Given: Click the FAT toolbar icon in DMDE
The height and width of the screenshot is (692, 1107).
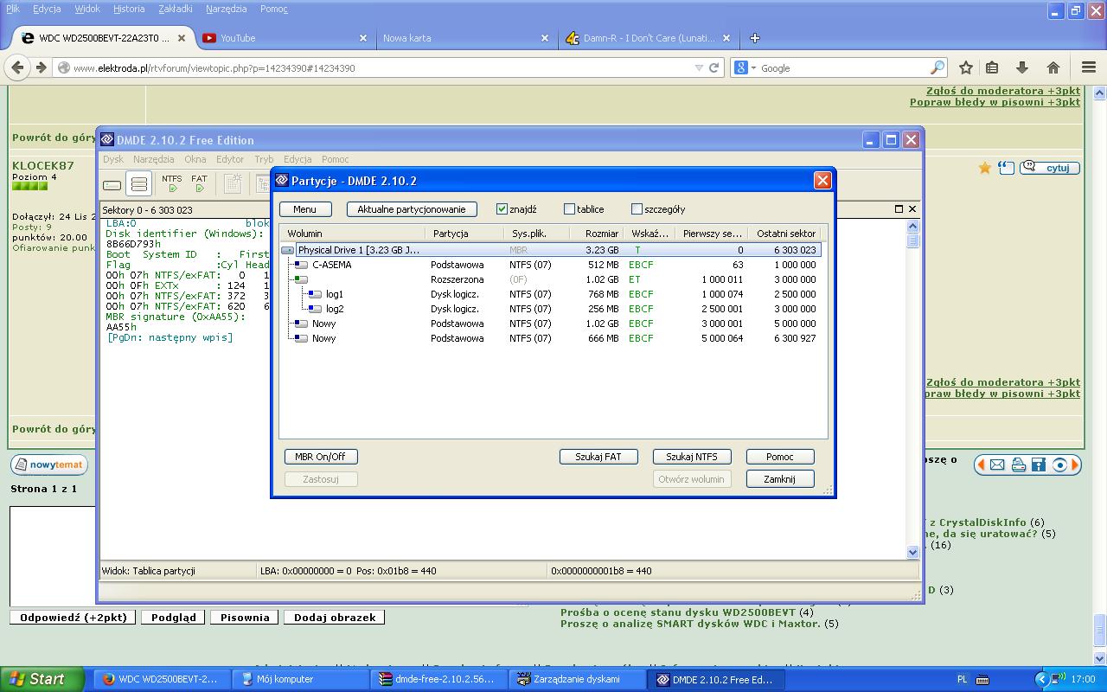Looking at the screenshot, I should coord(199,183).
